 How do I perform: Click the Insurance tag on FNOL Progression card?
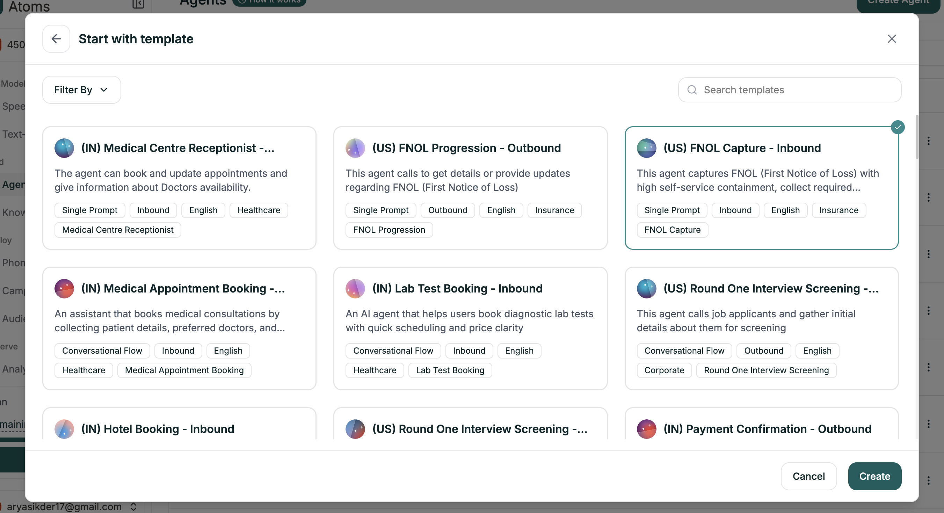(x=554, y=210)
